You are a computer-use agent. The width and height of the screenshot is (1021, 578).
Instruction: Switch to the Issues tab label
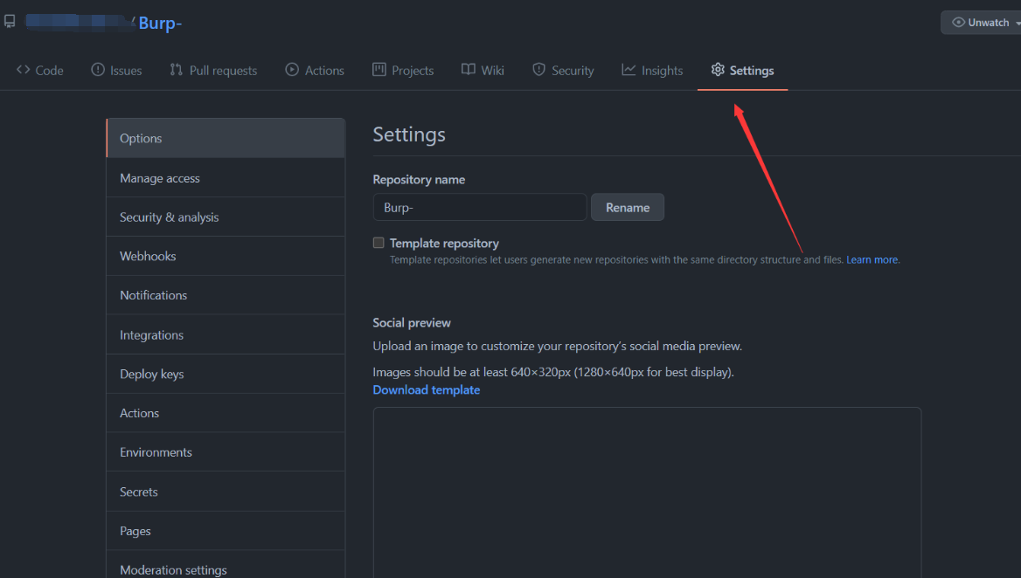126,70
